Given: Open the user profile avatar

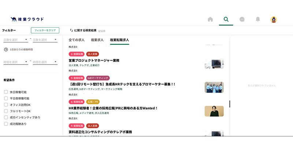Looking at the screenshot, I should pos(274,19).
